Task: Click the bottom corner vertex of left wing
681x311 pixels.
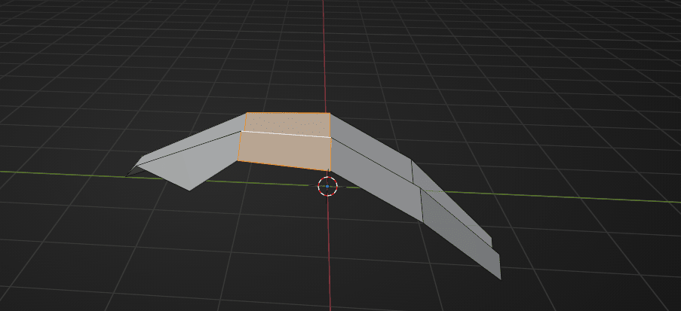Action: (x=188, y=190)
